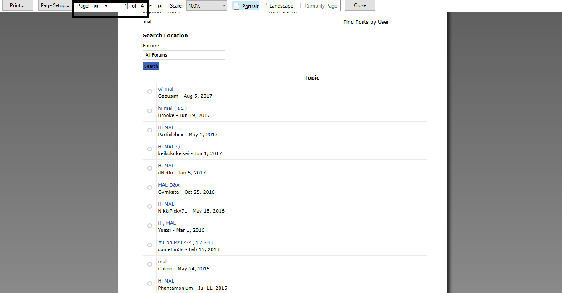Open Page Setup options
Viewport: 562px width, 293px height.
55,5
